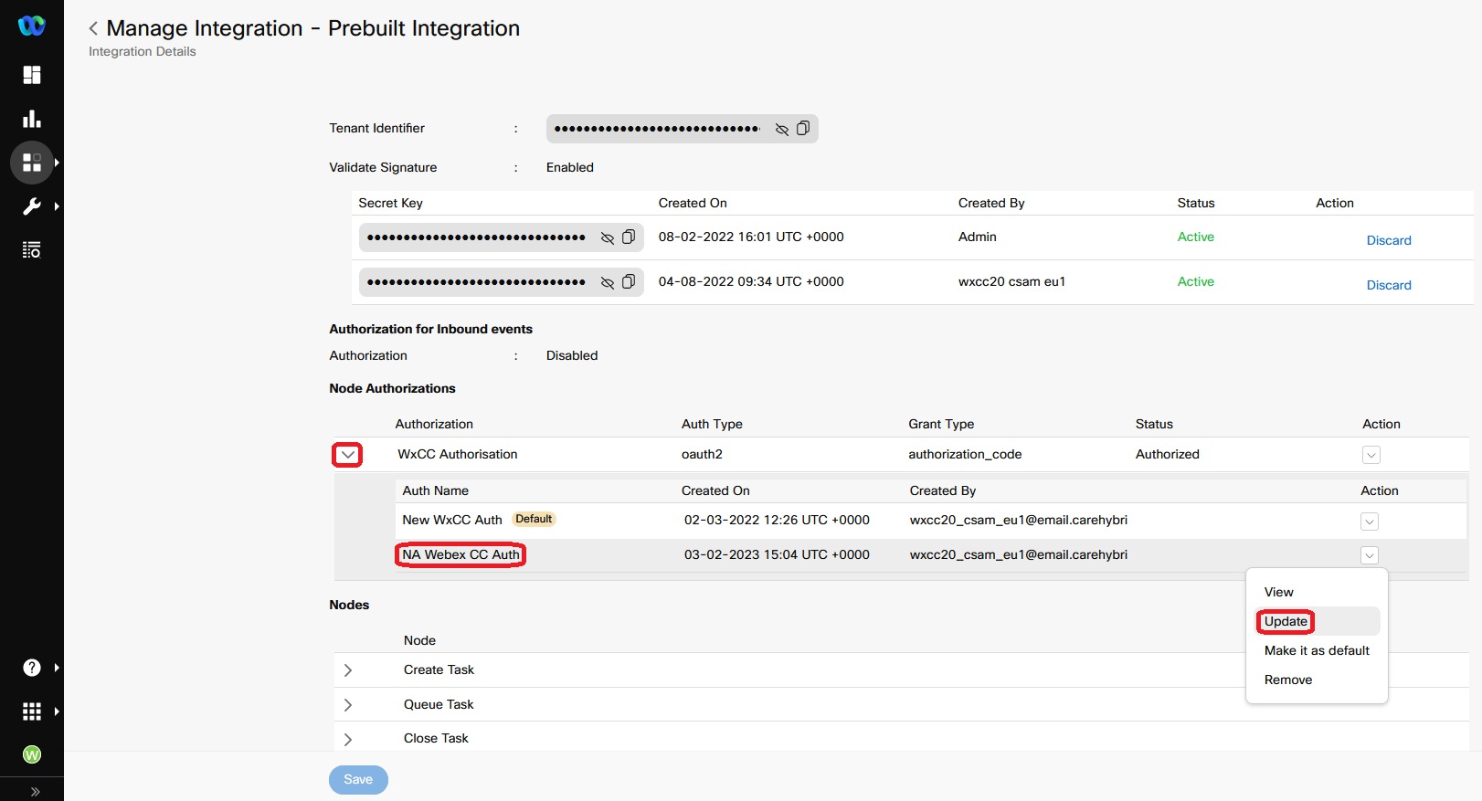Click the Default badge
The height and width of the screenshot is (801, 1482).
coord(534,519)
